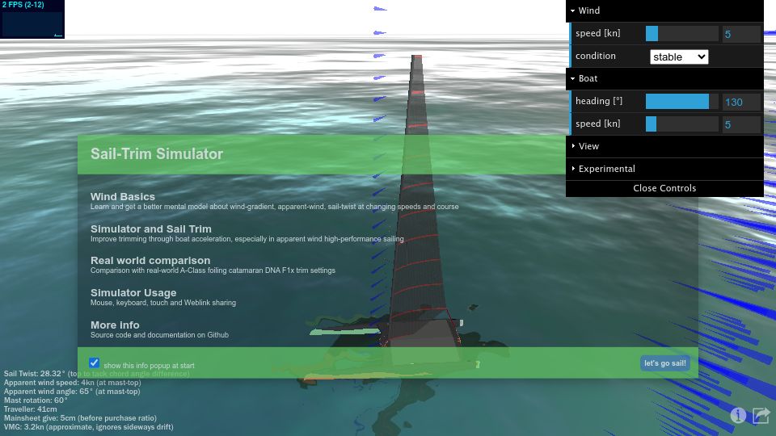Click Close Controls button
This screenshot has width=776, height=436.
(x=664, y=188)
